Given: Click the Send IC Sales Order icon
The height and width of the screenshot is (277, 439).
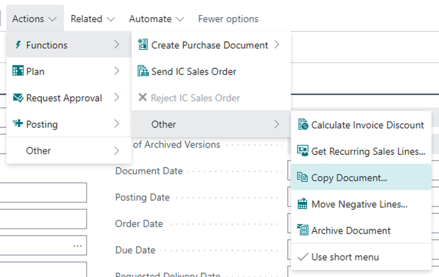Looking at the screenshot, I should pyautogui.click(x=143, y=71).
